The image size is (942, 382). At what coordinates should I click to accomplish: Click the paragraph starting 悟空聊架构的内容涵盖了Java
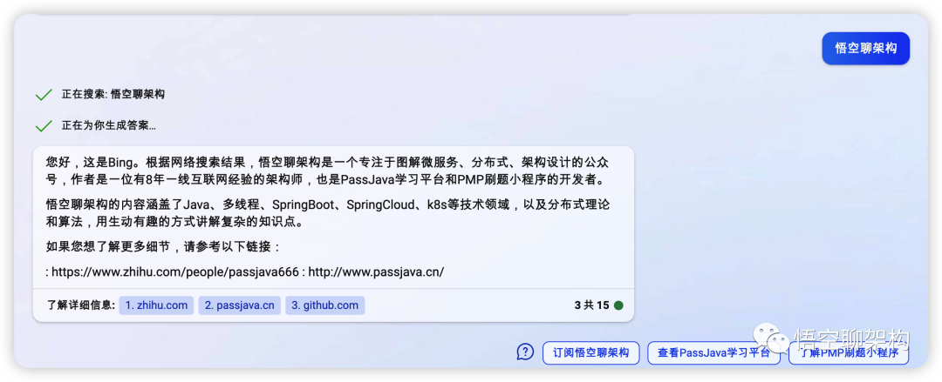[328, 213]
